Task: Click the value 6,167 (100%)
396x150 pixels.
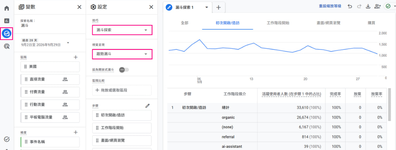Action: pos(310,127)
